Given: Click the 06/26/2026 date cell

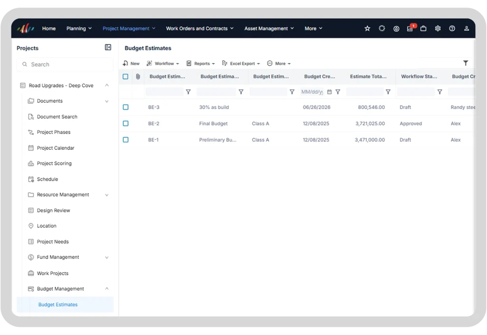Looking at the screenshot, I should [x=316, y=107].
